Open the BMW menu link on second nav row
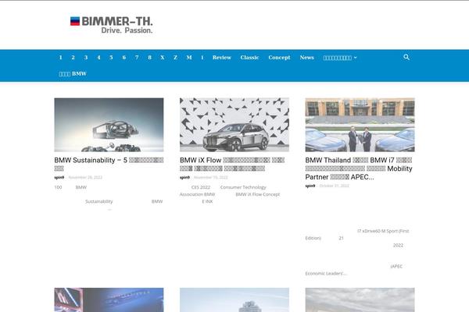 (73, 73)
